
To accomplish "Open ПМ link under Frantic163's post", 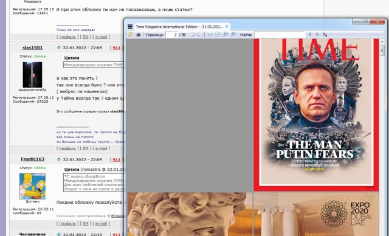I will [85, 224].
